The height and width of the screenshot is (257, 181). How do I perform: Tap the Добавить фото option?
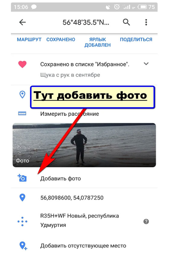pos(61,178)
